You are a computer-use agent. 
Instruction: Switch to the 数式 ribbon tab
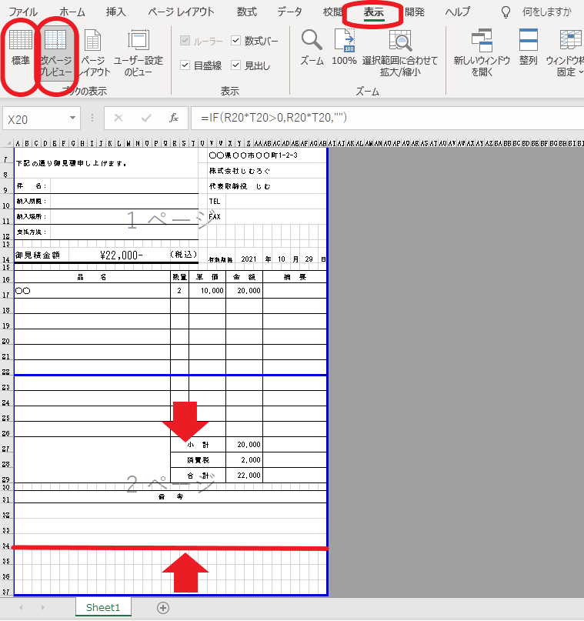point(247,12)
